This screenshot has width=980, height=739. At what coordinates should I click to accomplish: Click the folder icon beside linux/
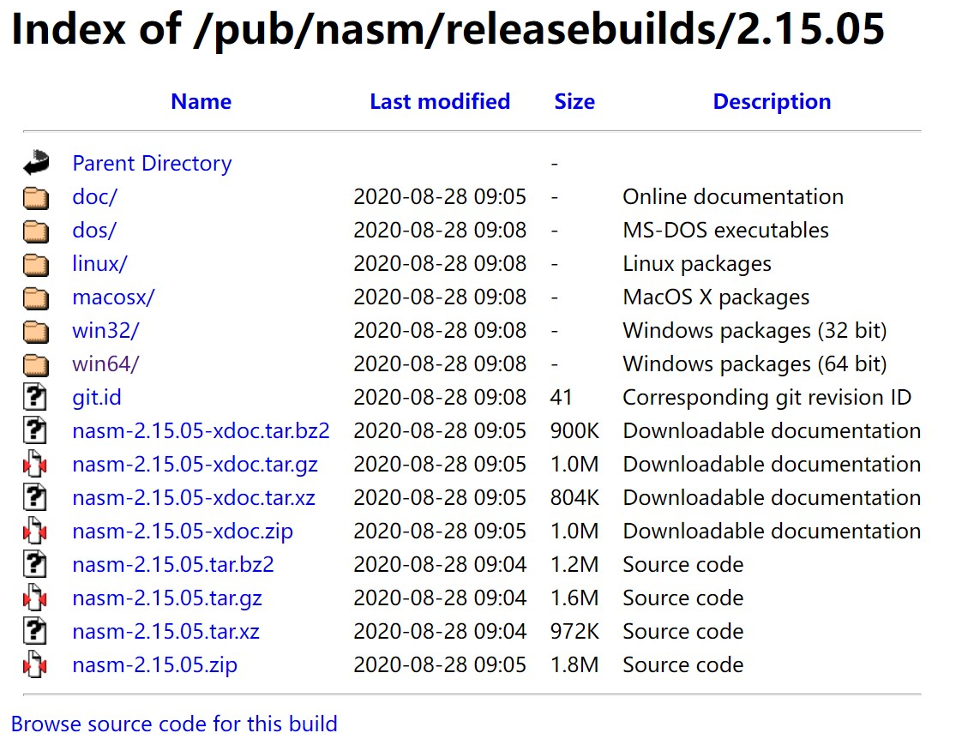coord(36,263)
